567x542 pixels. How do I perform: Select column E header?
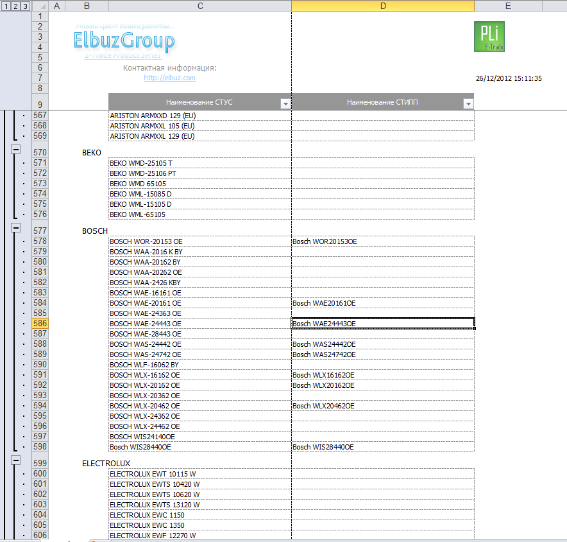(x=508, y=6)
